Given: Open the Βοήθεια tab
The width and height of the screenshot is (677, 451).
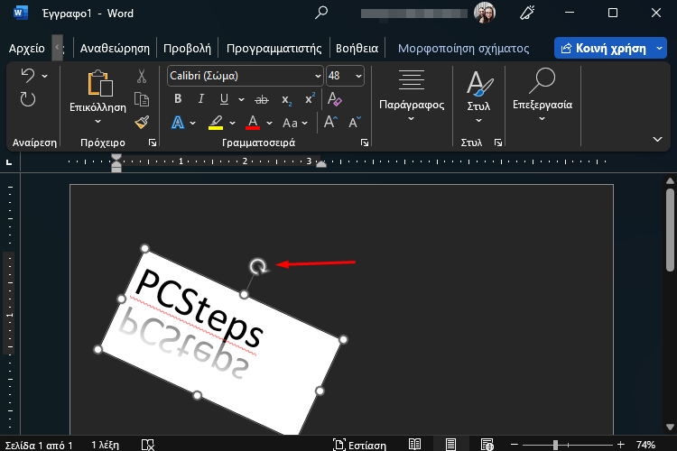Looking at the screenshot, I should coord(357,49).
